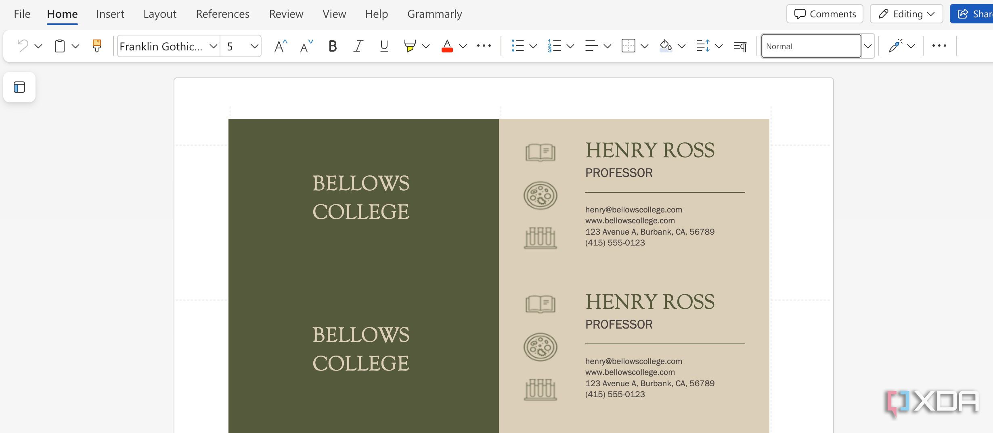
Task: Toggle paragraph marks display
Action: pos(740,46)
